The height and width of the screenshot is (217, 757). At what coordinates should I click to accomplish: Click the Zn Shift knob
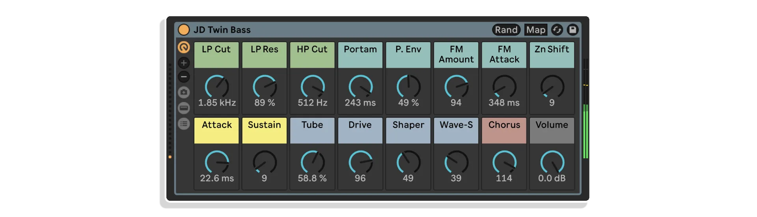(x=552, y=87)
